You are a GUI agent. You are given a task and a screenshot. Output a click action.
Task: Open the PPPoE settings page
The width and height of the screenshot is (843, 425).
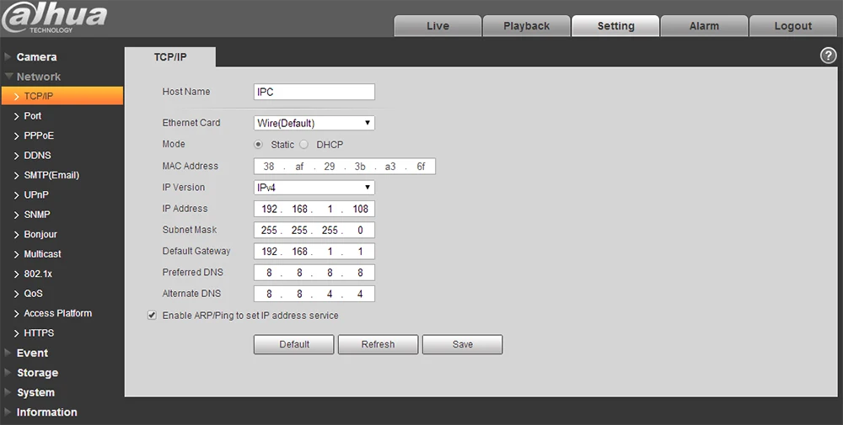pyautogui.click(x=39, y=135)
